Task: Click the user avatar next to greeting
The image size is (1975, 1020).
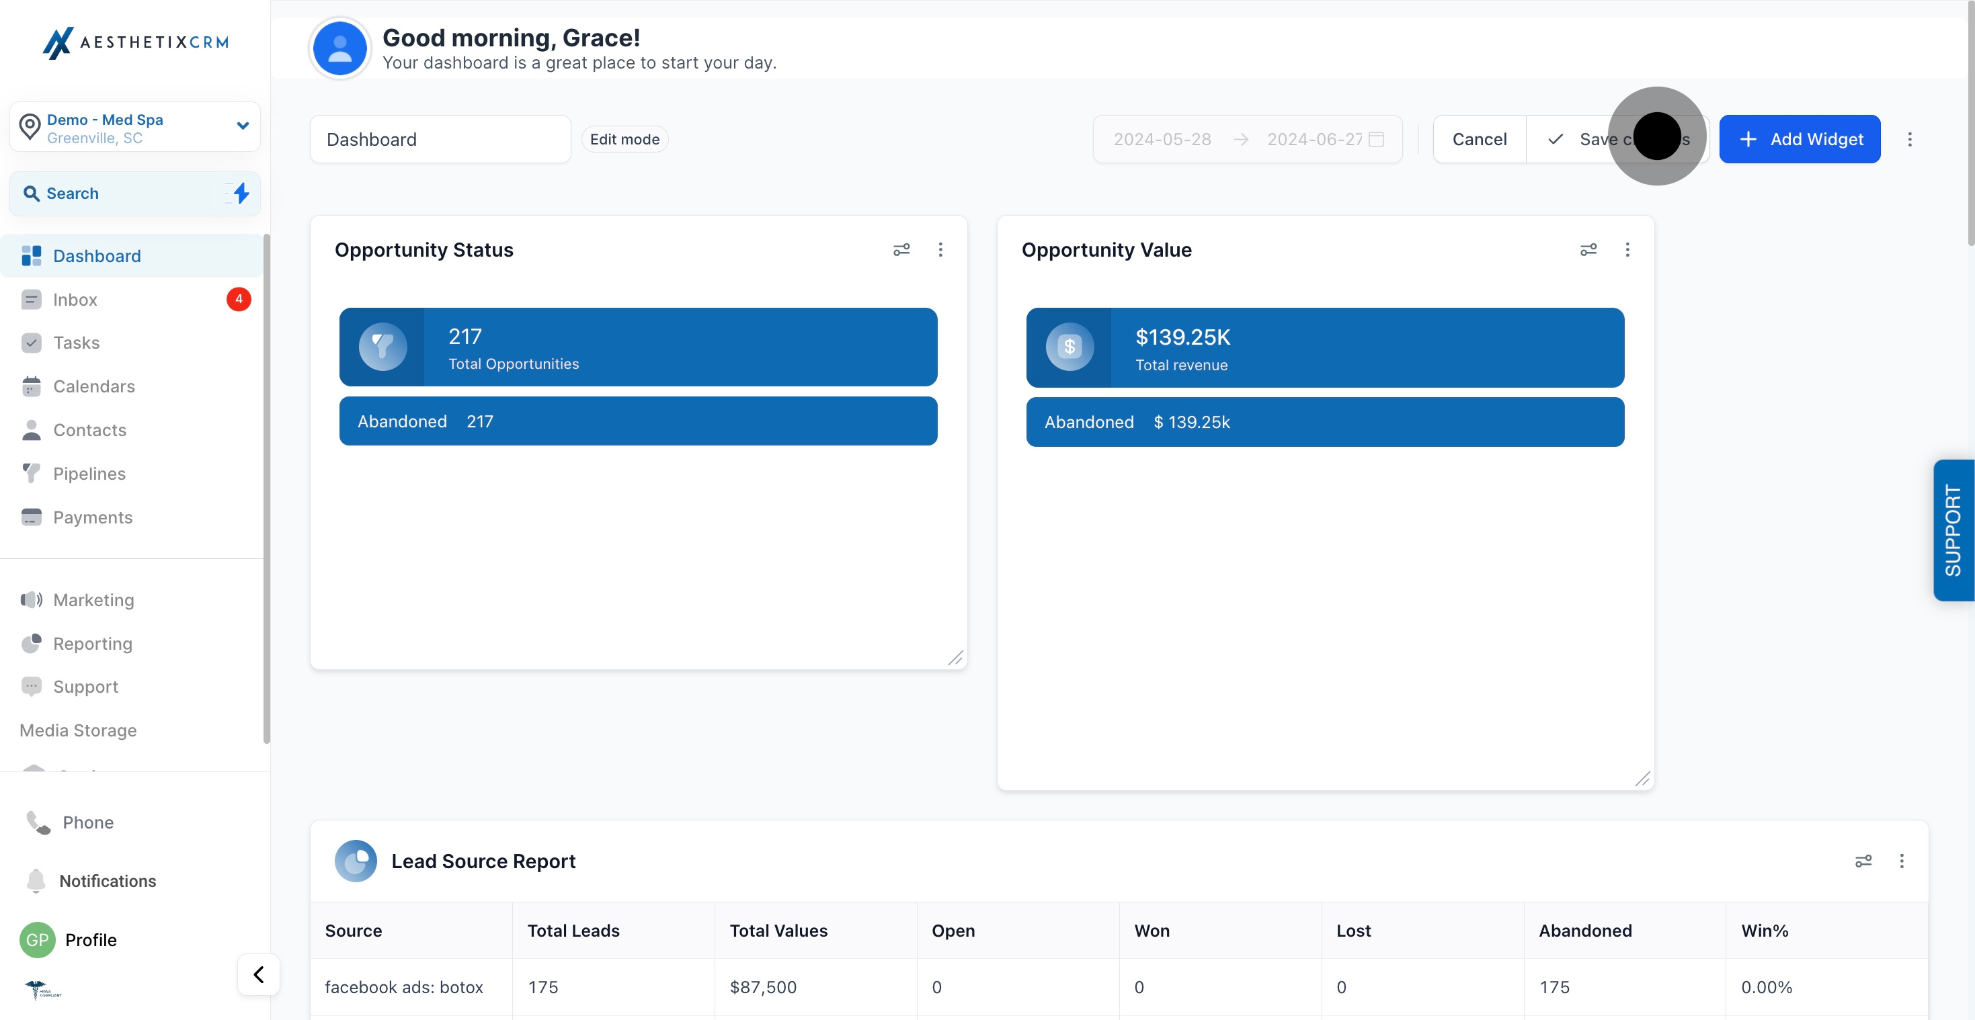Action: pyautogui.click(x=339, y=48)
